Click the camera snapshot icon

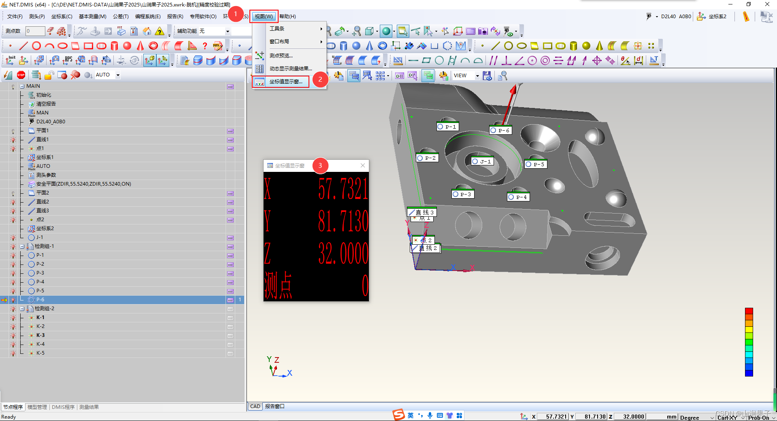coord(483,31)
